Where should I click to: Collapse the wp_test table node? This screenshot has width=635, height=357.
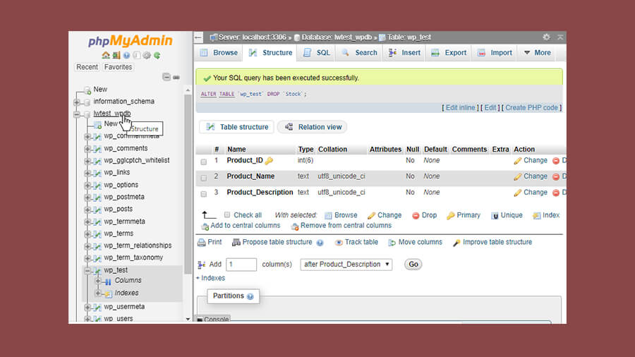(x=87, y=270)
